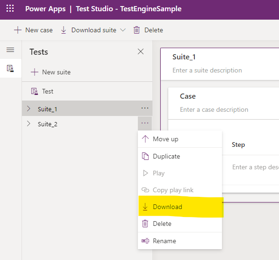Click the step description input field

coord(255,167)
